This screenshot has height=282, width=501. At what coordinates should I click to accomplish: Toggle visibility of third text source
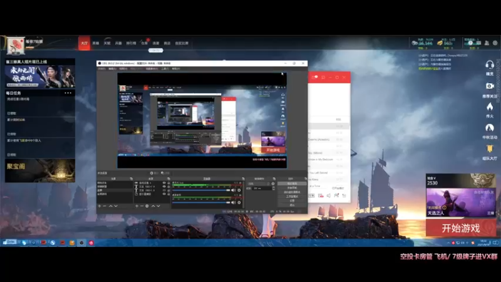pyautogui.click(x=164, y=191)
